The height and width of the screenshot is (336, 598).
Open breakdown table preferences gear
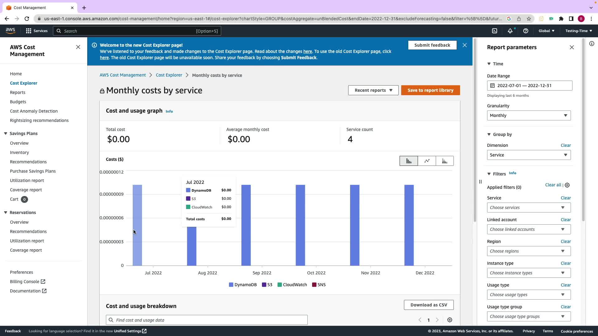[x=449, y=320]
